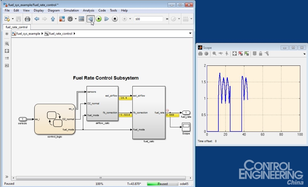Stop the simulation with the Stop button

point(115,19)
